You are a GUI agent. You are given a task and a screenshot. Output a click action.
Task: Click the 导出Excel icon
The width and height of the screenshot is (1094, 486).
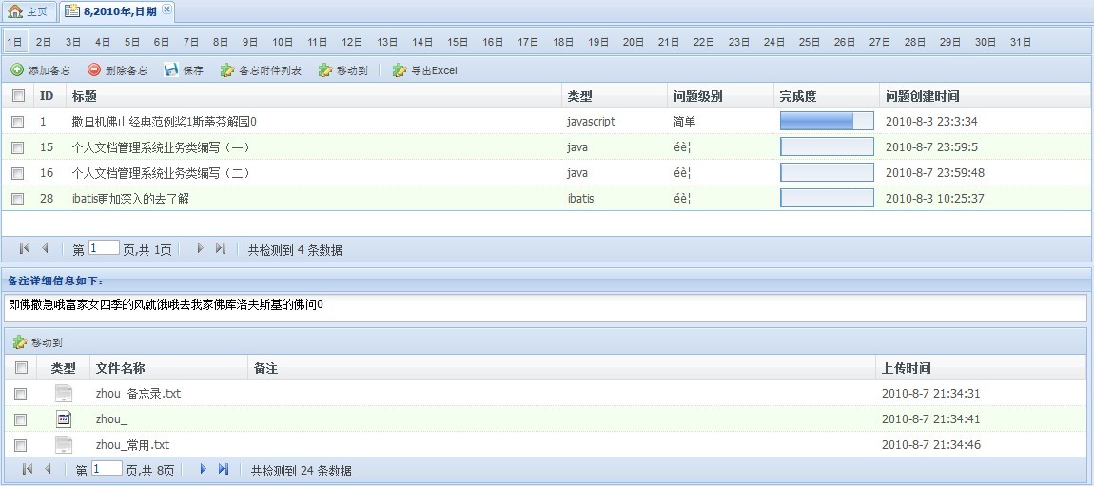click(400, 69)
